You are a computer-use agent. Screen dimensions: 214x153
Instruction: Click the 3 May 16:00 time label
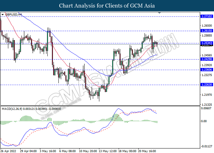pos(48,151)
